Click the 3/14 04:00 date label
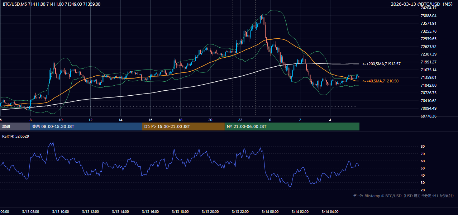 coord(330,212)
